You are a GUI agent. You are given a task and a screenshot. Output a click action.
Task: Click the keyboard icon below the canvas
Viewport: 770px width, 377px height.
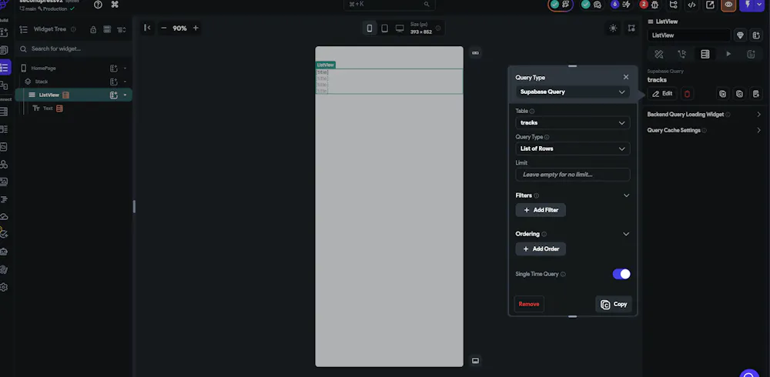coord(475,361)
